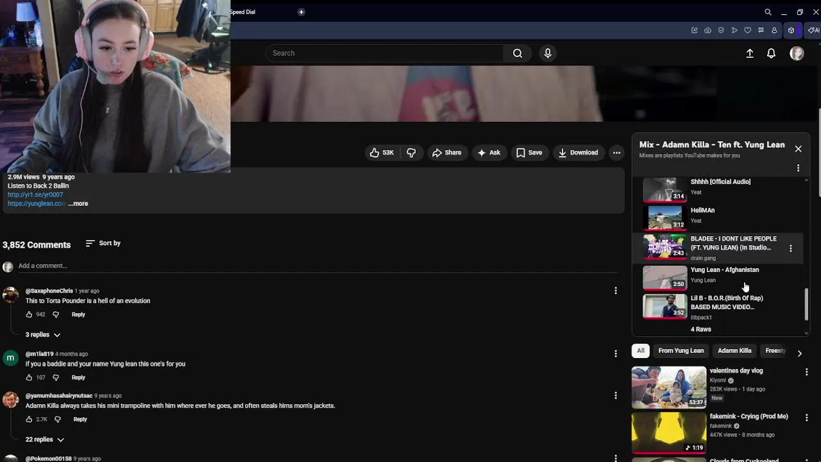Screen dimensions: 821x462
Task: Download the video with Download button
Action: (578, 153)
